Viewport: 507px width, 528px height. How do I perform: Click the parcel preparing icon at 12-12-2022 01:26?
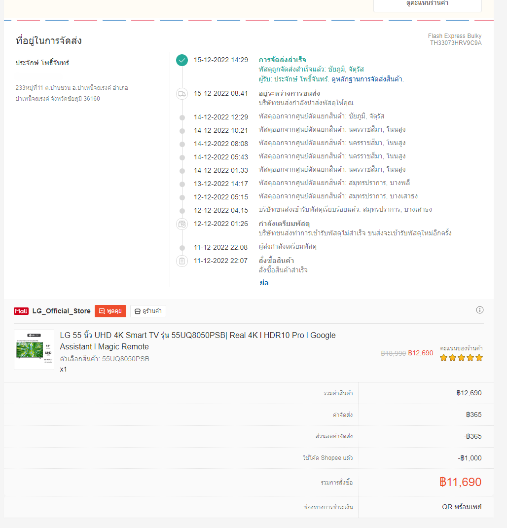[x=182, y=224]
